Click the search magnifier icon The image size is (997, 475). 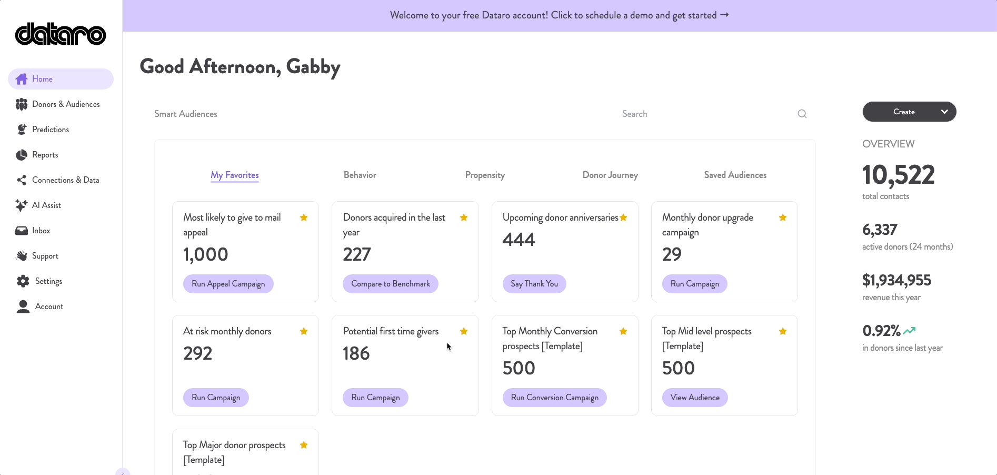802,113
